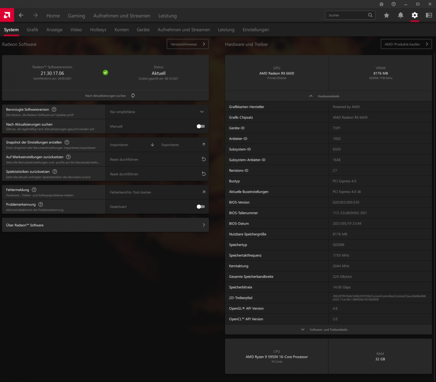Click the AMD Ryzen 9 5950X CPU card
The image size is (436, 382).
[277, 356]
